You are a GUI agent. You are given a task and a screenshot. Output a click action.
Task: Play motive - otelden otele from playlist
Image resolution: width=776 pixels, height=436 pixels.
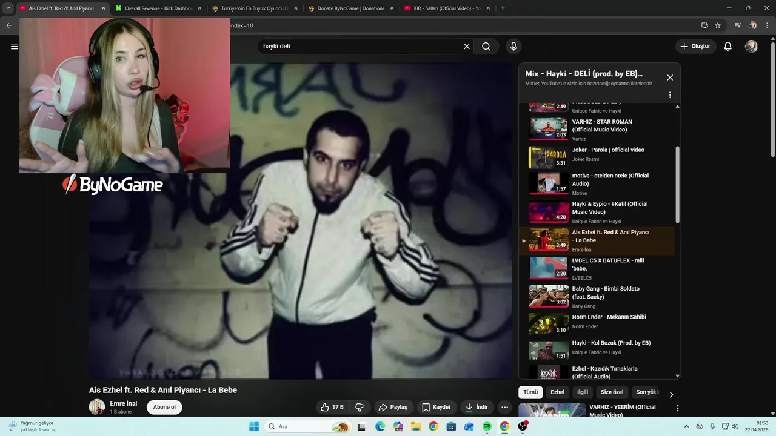click(597, 184)
